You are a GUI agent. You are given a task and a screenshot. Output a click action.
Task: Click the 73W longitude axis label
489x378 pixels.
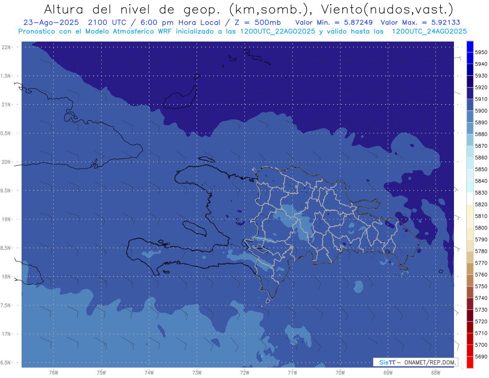pos(197,372)
